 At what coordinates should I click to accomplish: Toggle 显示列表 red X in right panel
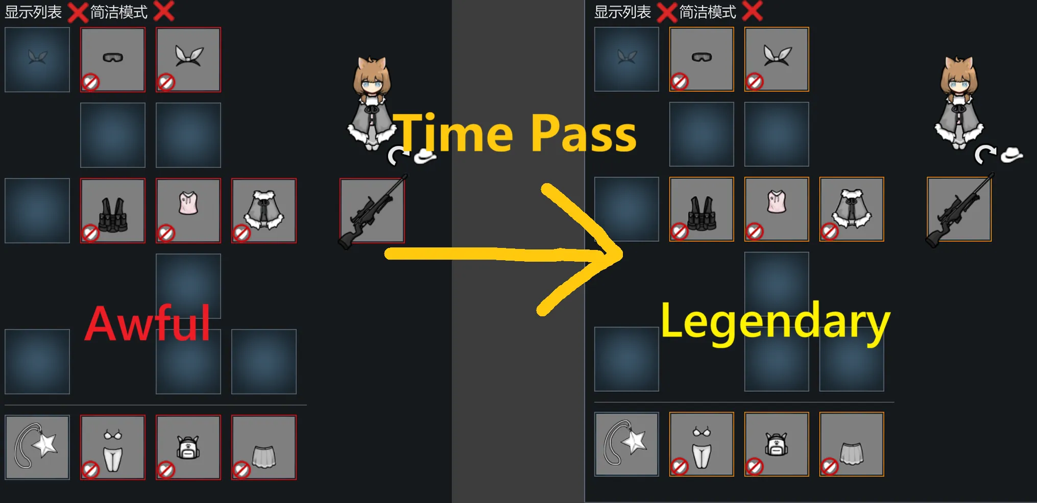click(666, 13)
